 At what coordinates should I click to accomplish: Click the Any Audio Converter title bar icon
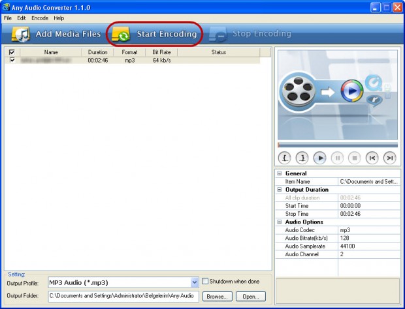(x=6, y=7)
